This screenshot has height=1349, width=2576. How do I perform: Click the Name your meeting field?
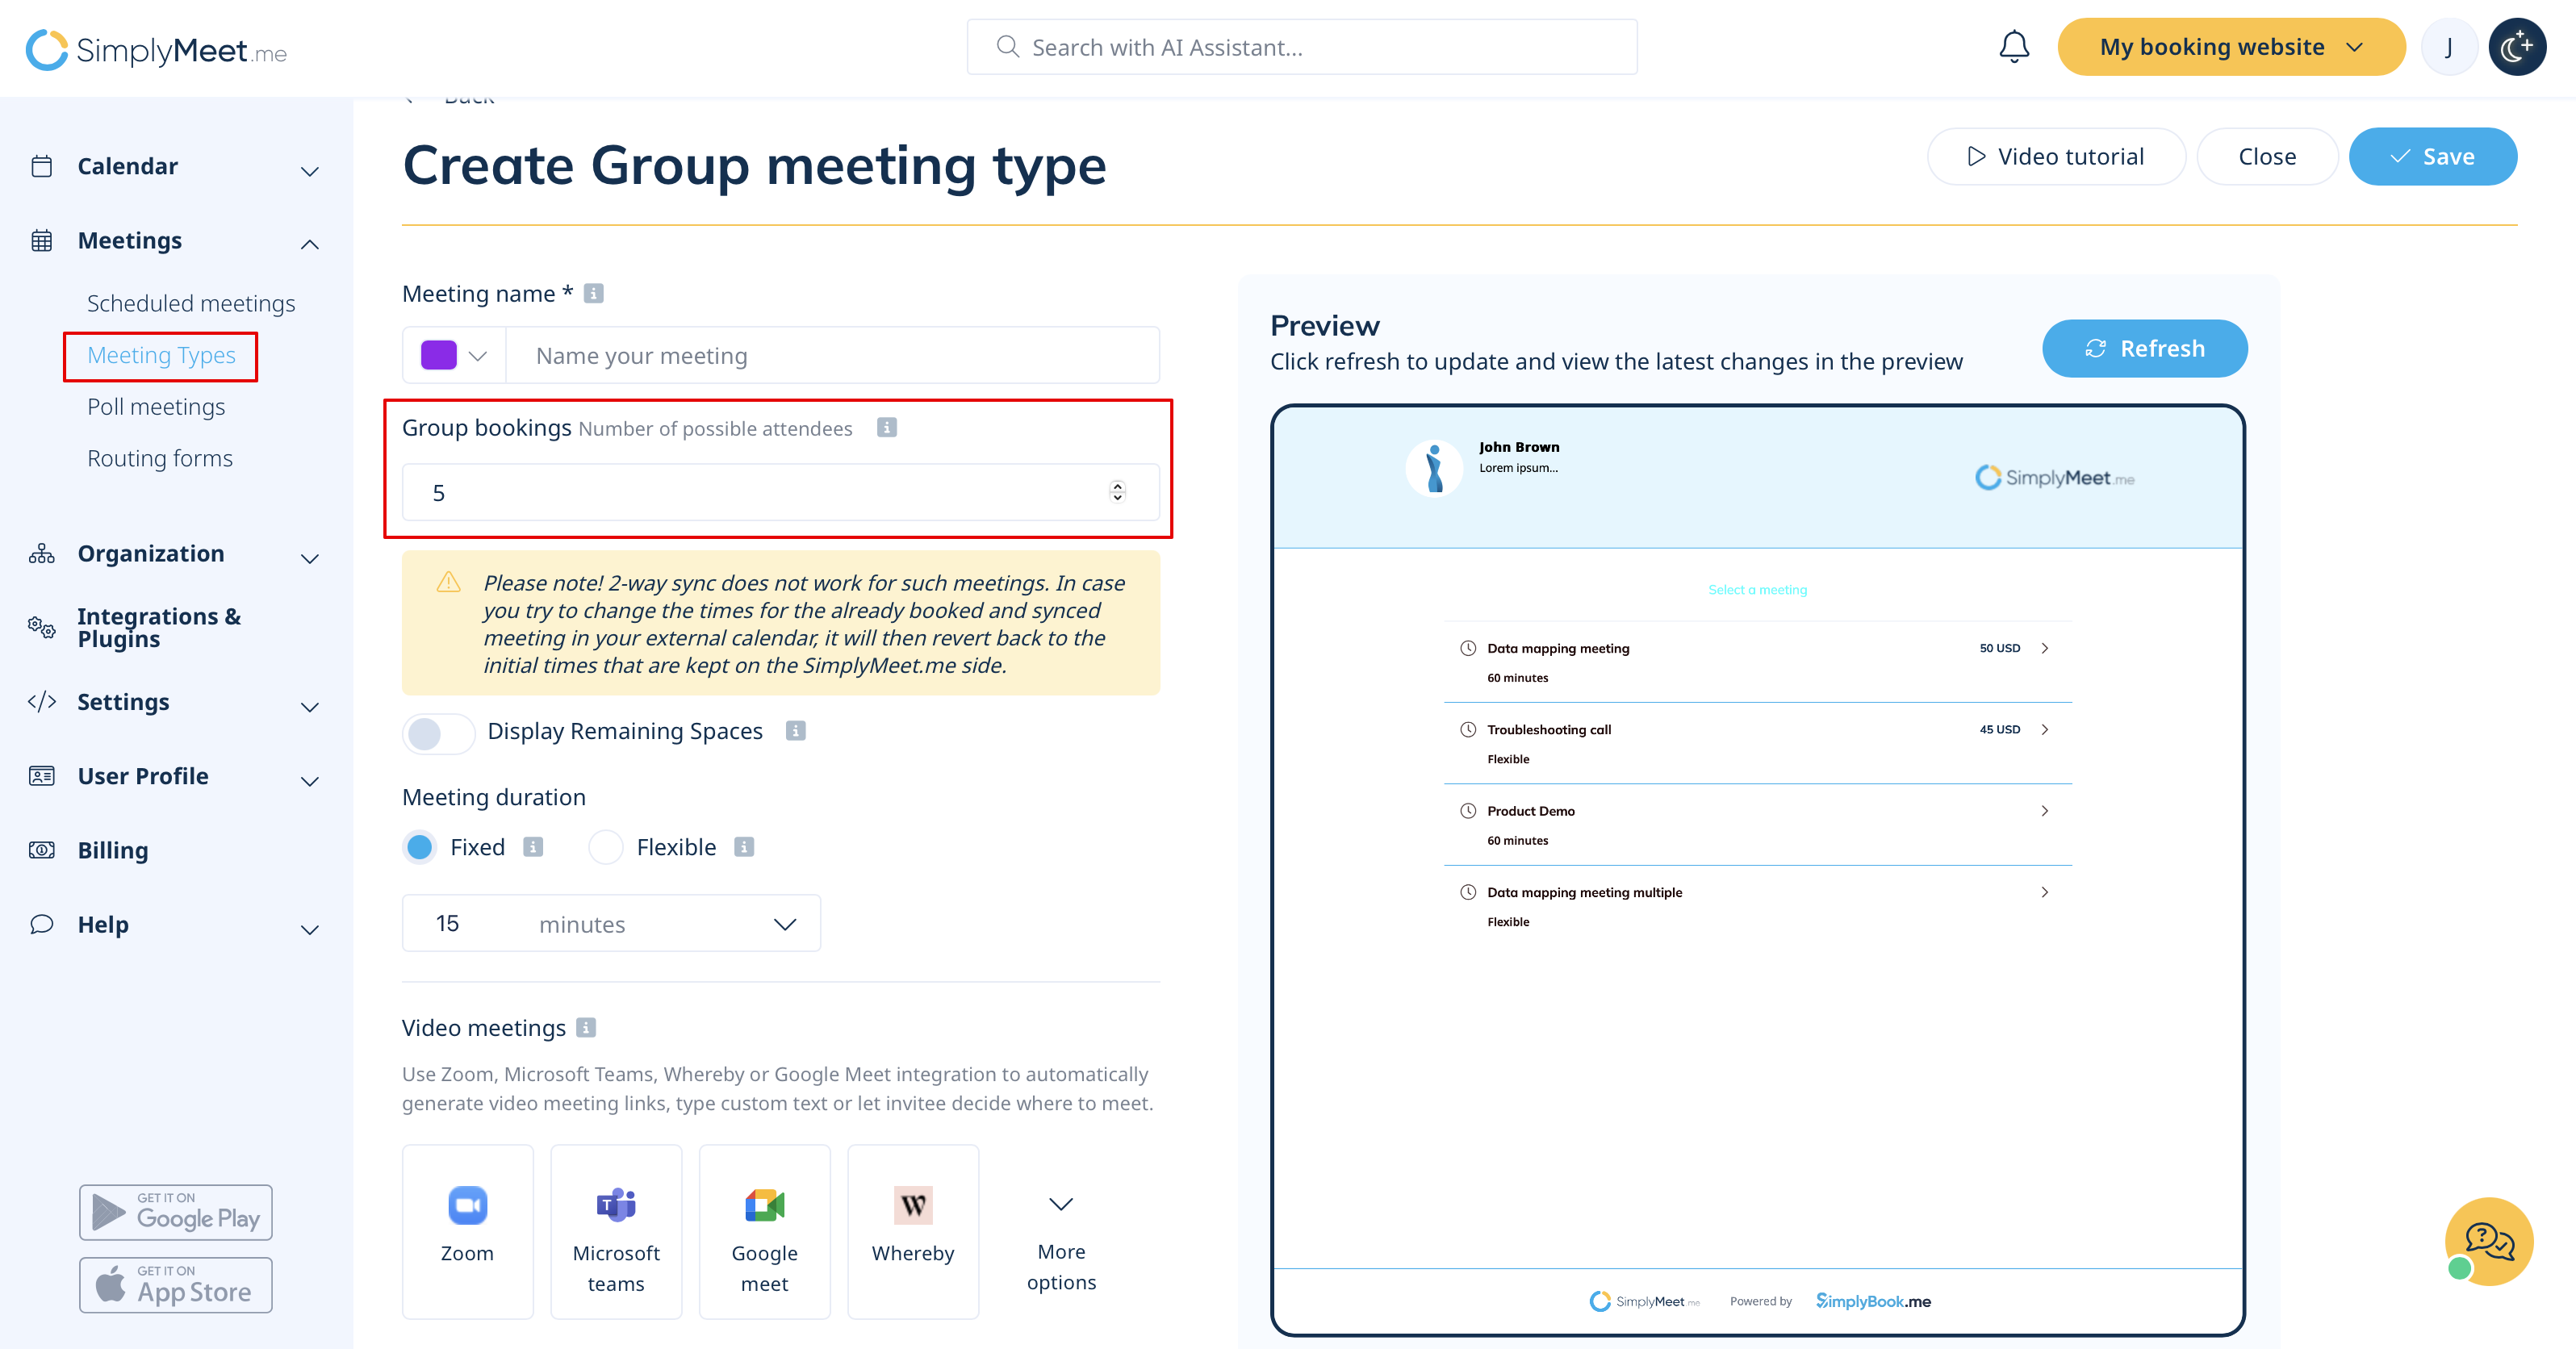(x=832, y=355)
